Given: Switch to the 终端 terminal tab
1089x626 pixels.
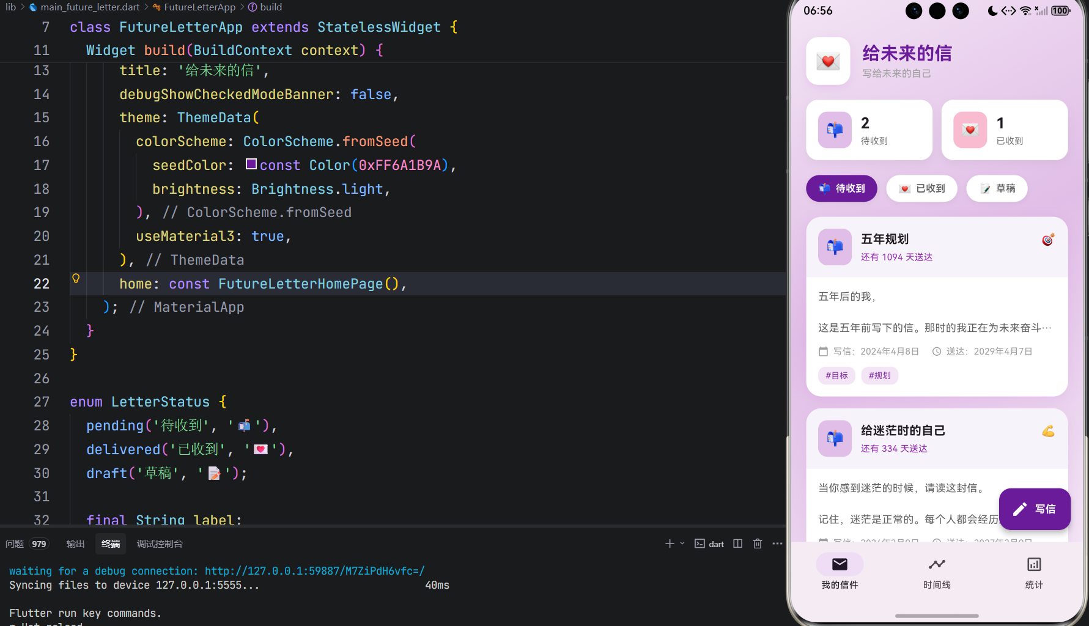Looking at the screenshot, I should click(x=111, y=543).
